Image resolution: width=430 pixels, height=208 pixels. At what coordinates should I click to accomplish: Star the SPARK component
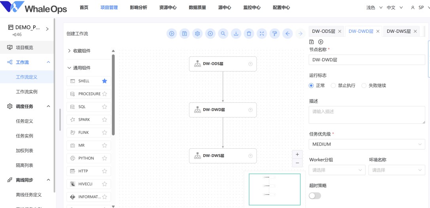pos(104,119)
